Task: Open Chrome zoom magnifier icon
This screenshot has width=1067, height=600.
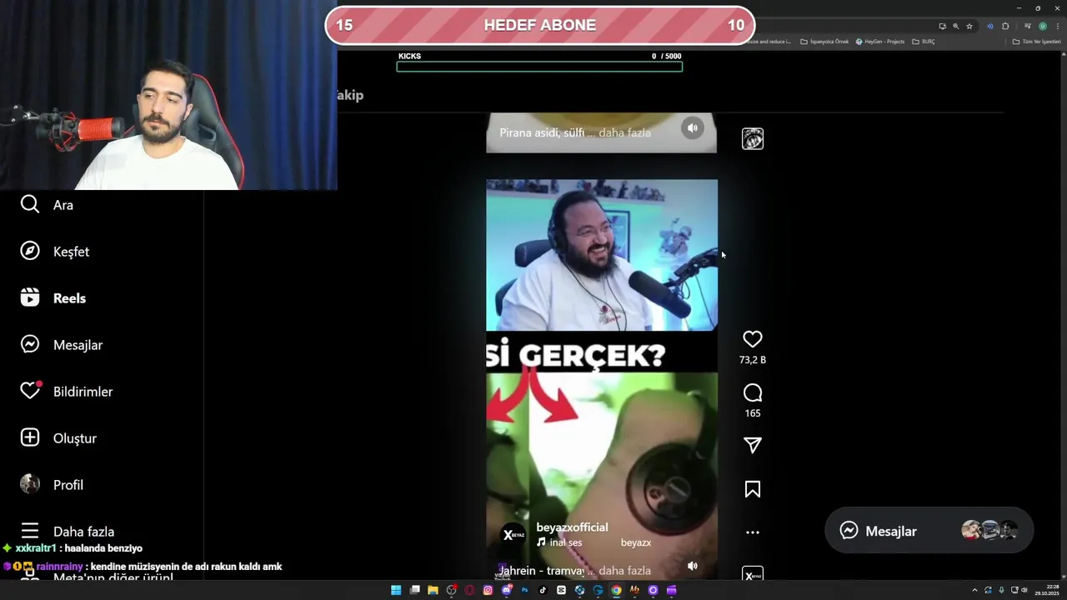Action: (x=956, y=27)
